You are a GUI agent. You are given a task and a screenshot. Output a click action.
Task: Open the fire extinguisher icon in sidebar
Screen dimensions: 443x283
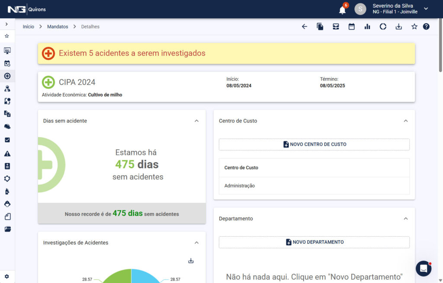[7, 191]
